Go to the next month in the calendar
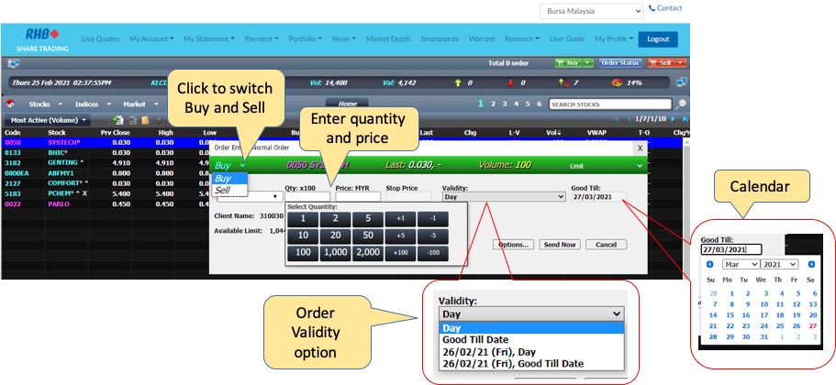Screen dimensions: 836x385 [811, 264]
